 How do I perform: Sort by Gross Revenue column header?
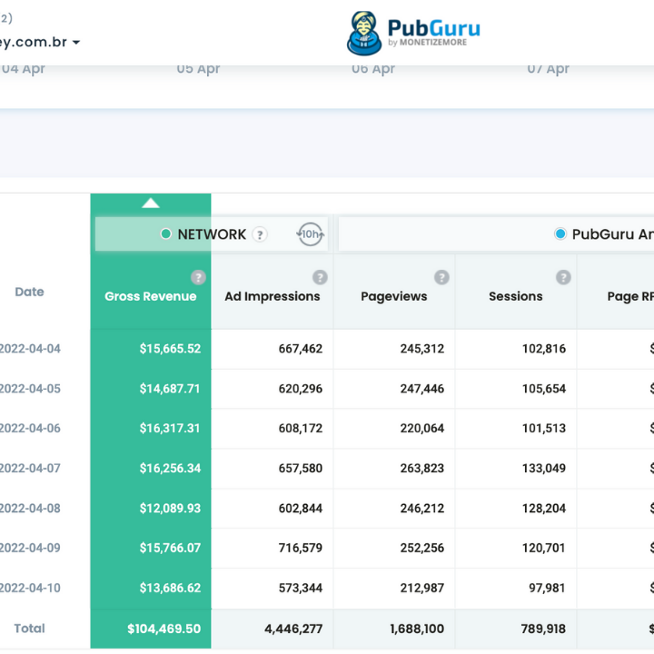(x=151, y=296)
